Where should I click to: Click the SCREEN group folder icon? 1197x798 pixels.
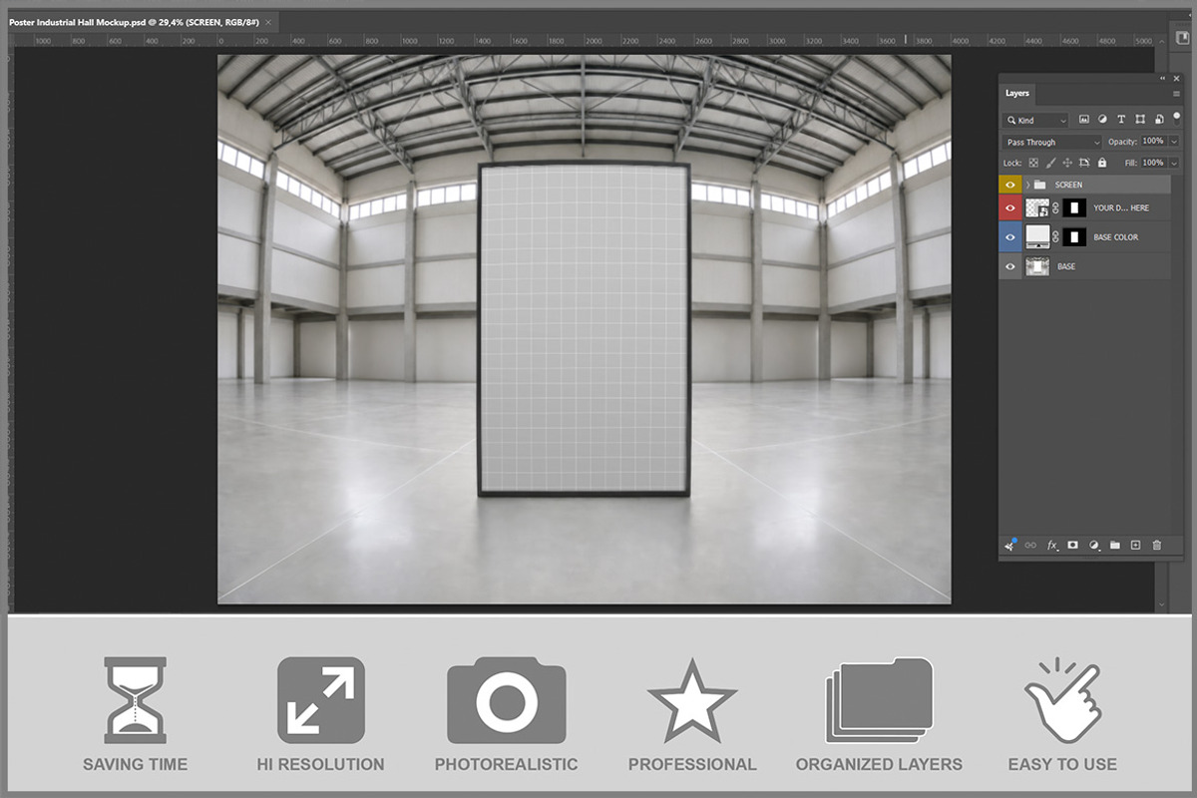tap(1039, 185)
